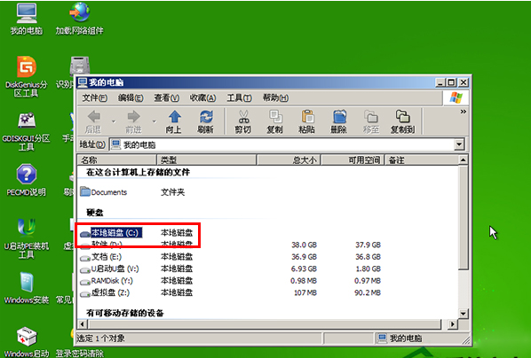Click the 36.9 GB total size value
This screenshot has height=358, width=531.
(x=304, y=257)
